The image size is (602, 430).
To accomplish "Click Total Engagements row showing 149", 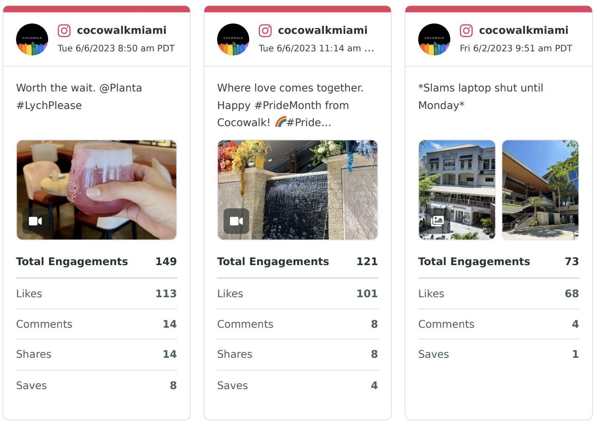I will click(97, 262).
